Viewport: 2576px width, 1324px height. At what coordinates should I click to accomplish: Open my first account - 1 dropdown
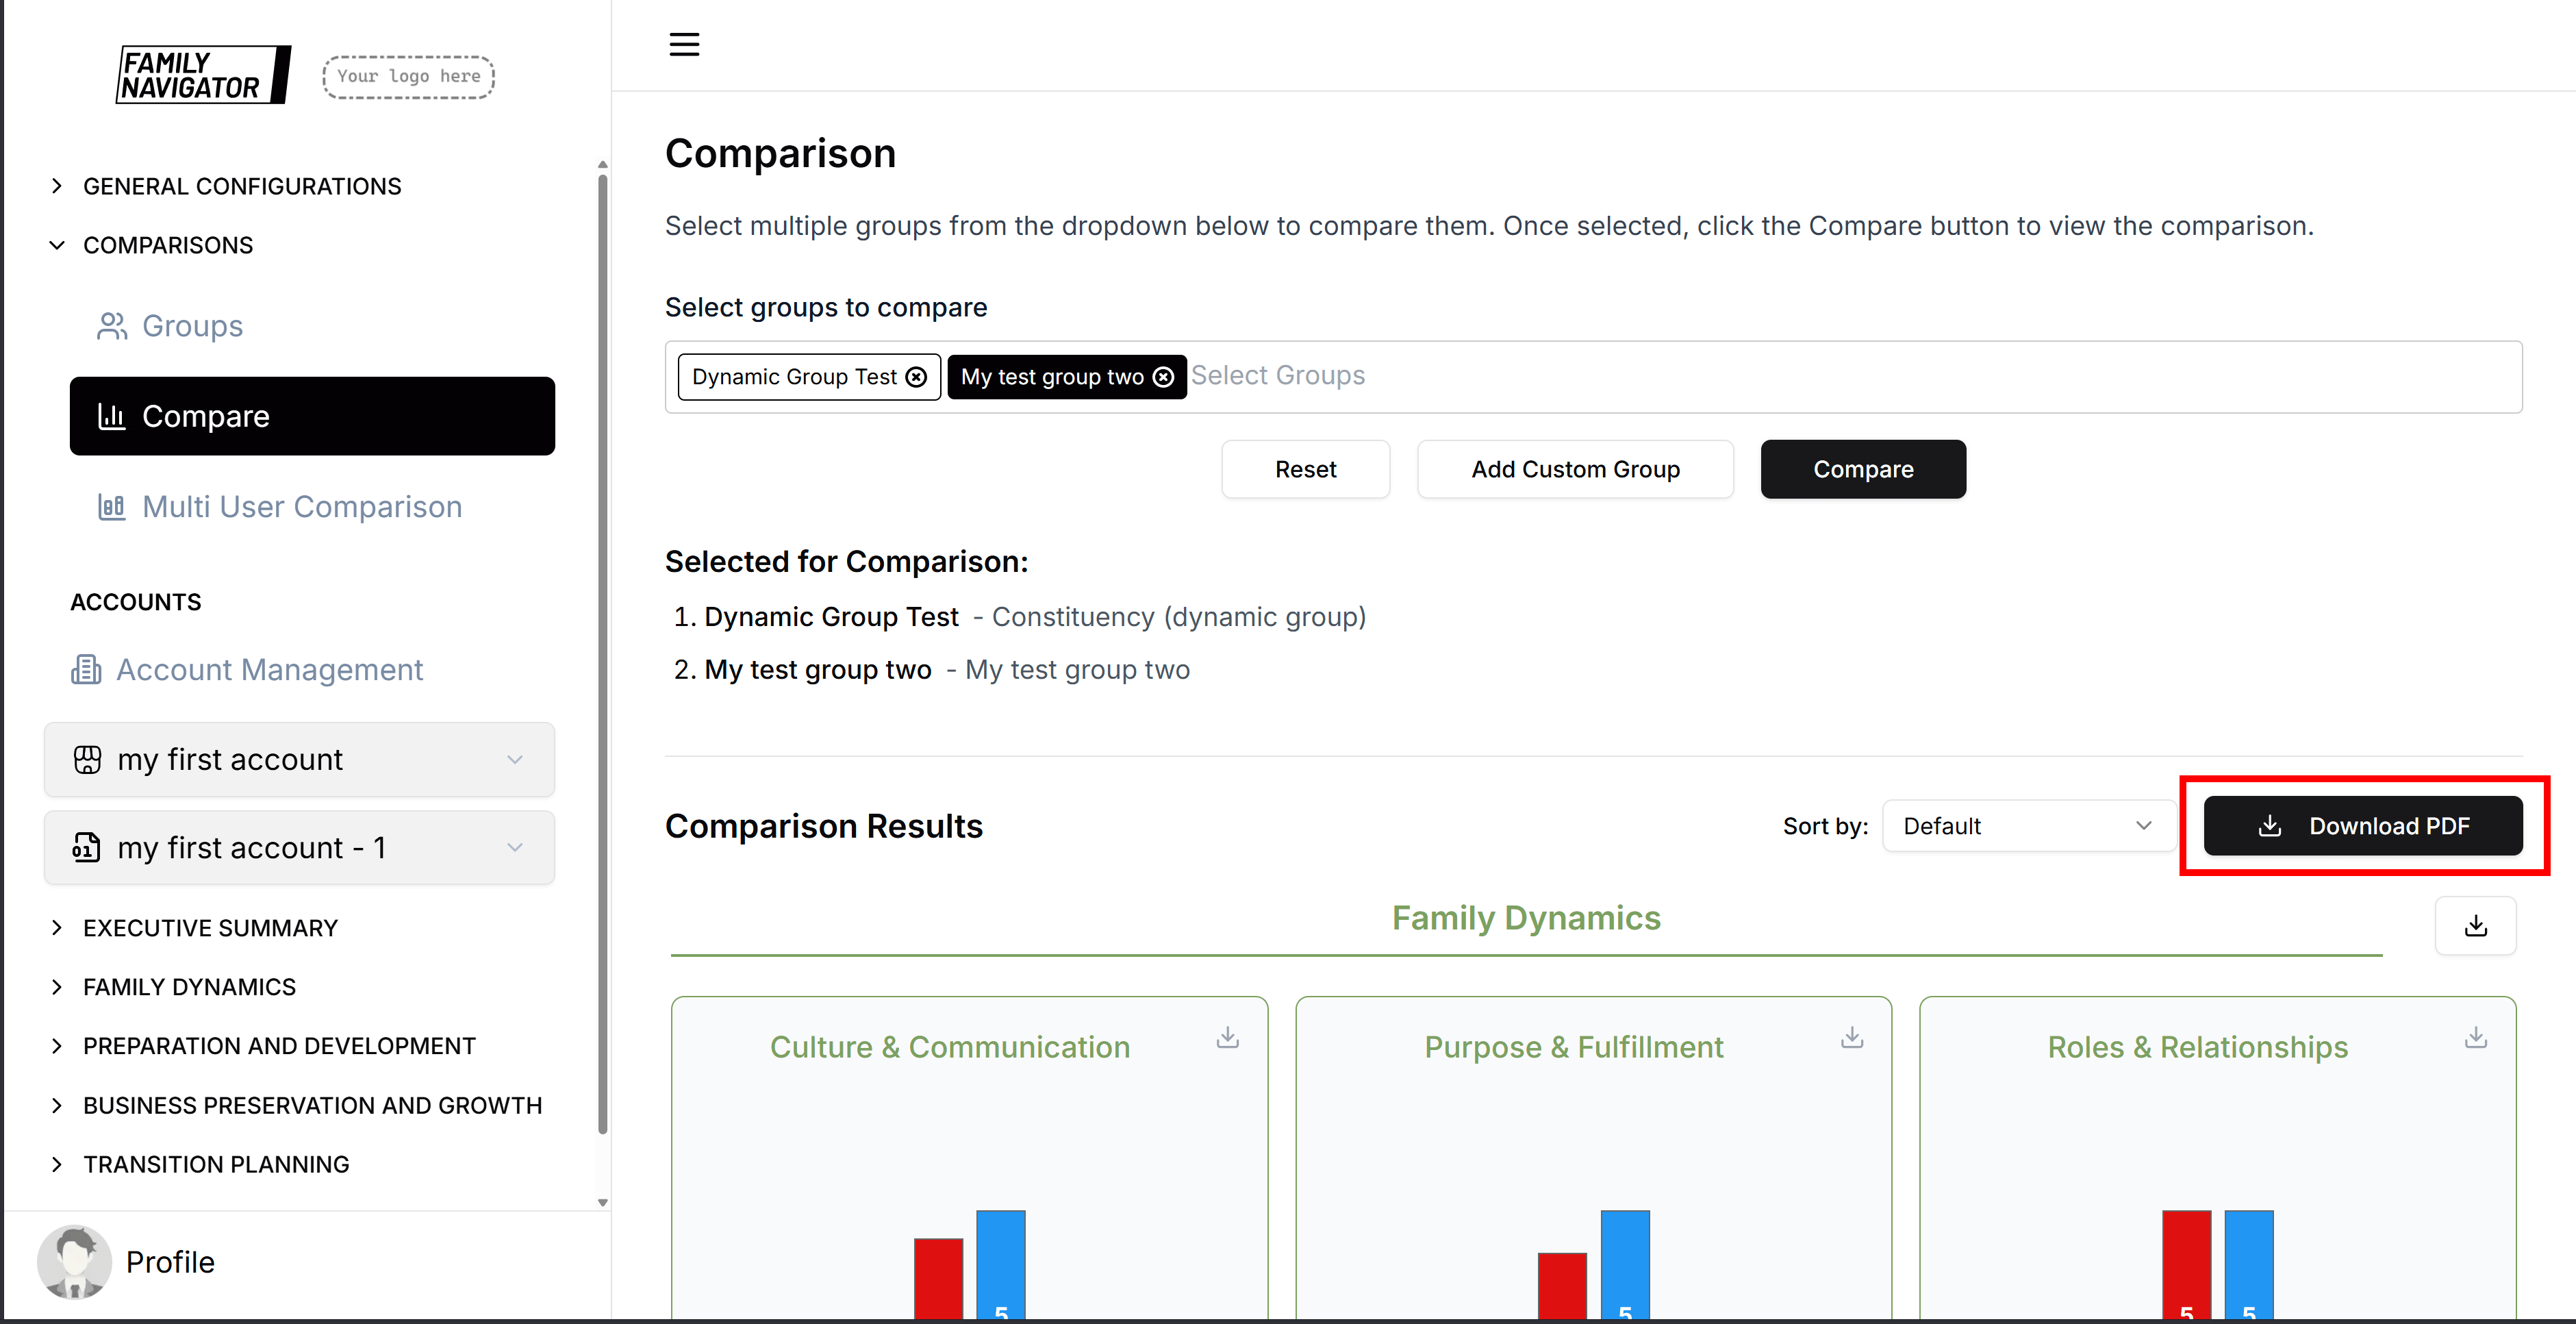(299, 848)
